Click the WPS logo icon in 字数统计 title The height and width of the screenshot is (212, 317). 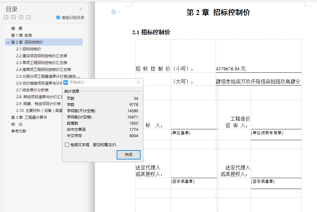66,82
